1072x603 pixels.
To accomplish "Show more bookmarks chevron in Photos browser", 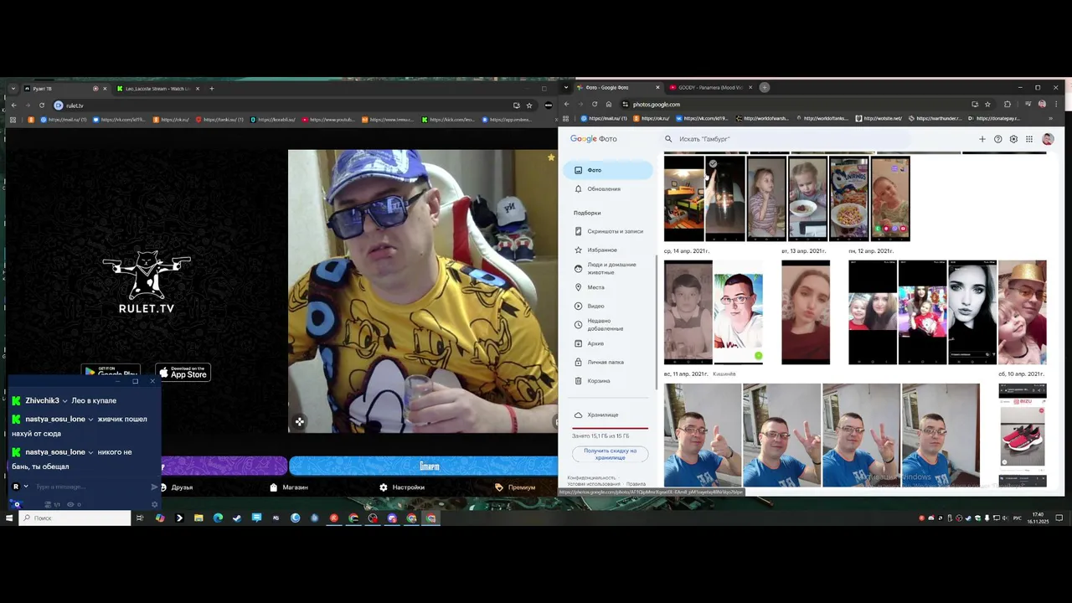I will [x=1050, y=118].
